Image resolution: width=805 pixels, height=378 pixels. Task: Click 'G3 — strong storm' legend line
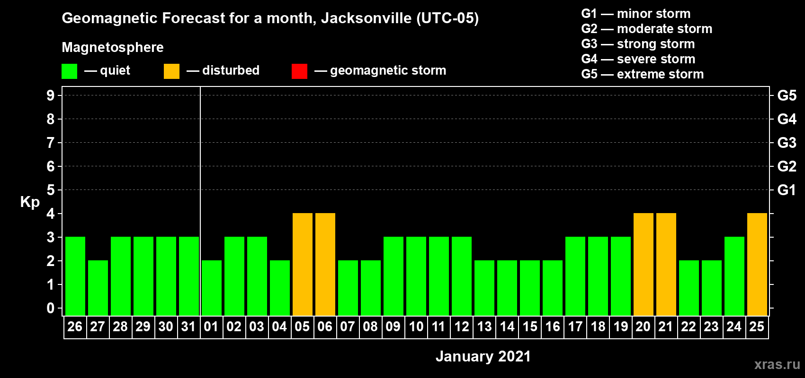click(x=638, y=44)
